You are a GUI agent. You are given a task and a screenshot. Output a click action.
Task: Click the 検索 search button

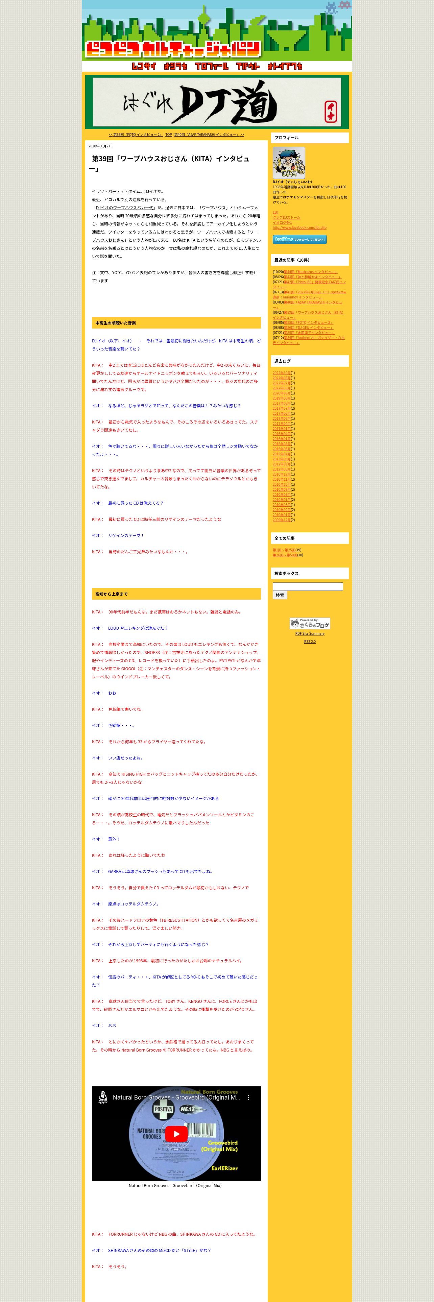pos(280,596)
